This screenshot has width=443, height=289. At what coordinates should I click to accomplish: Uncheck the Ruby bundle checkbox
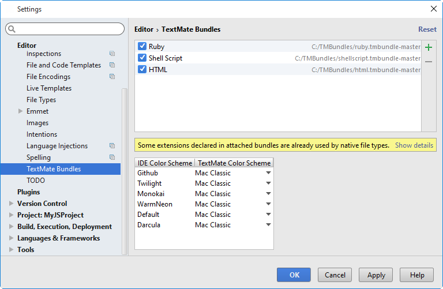pos(142,47)
